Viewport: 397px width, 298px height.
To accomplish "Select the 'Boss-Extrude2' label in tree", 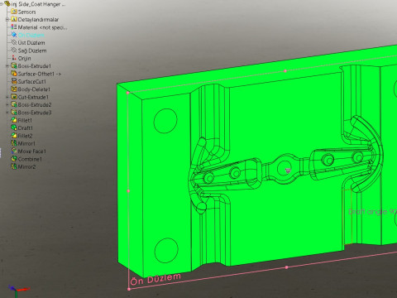I will pyautogui.click(x=35, y=104).
